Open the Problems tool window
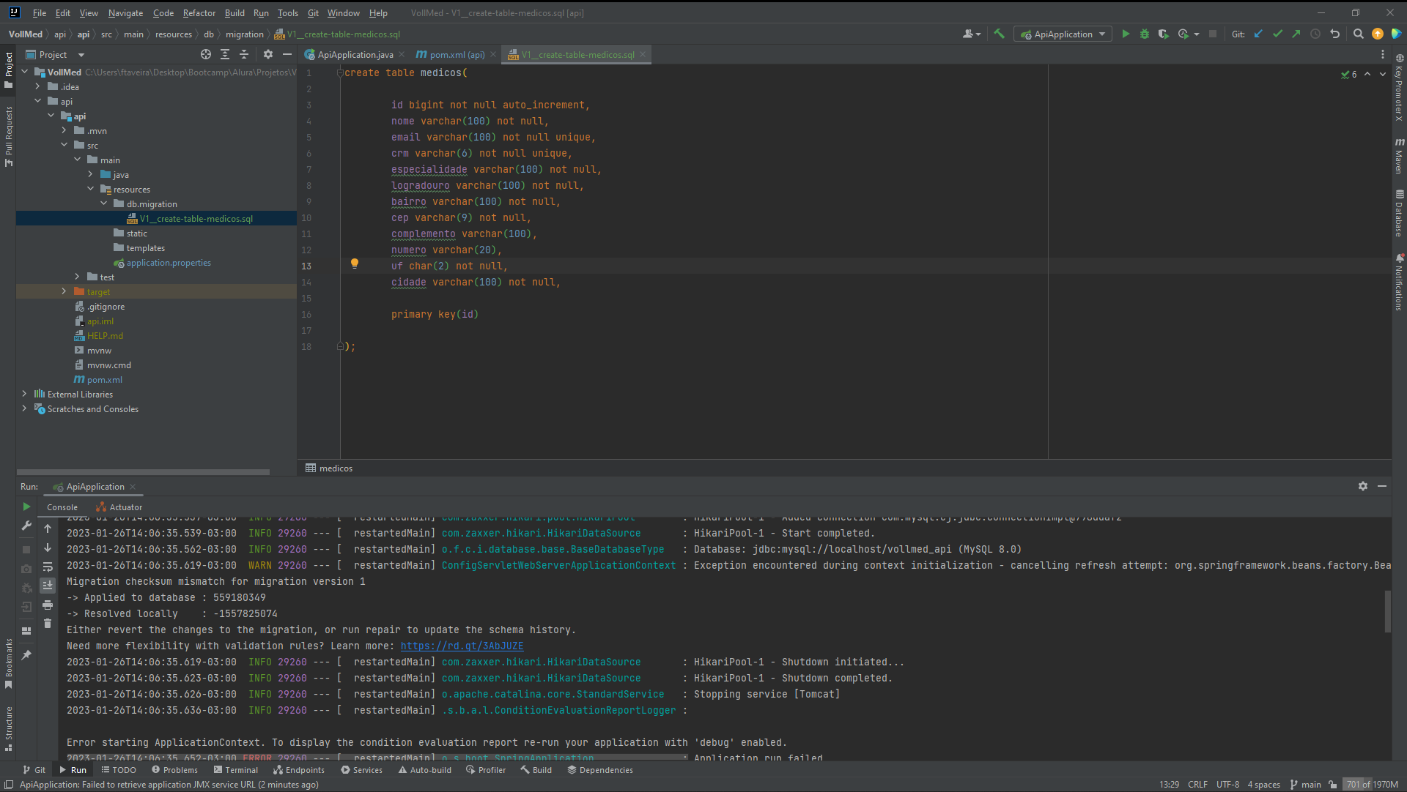The height and width of the screenshot is (792, 1407). coord(174,770)
